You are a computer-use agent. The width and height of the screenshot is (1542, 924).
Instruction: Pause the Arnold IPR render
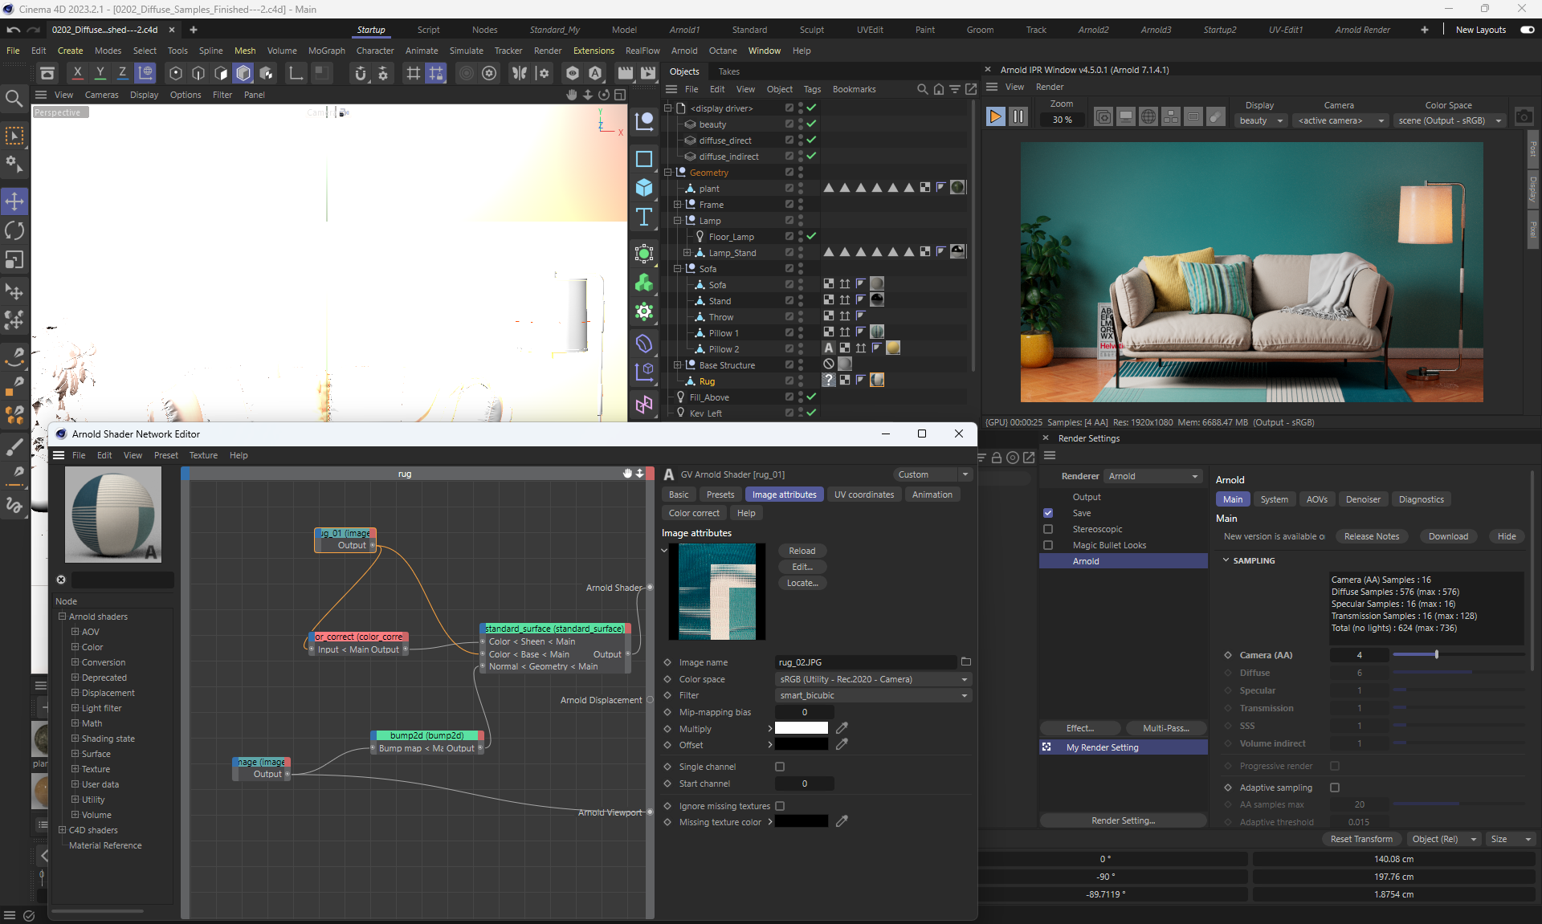(x=1018, y=116)
